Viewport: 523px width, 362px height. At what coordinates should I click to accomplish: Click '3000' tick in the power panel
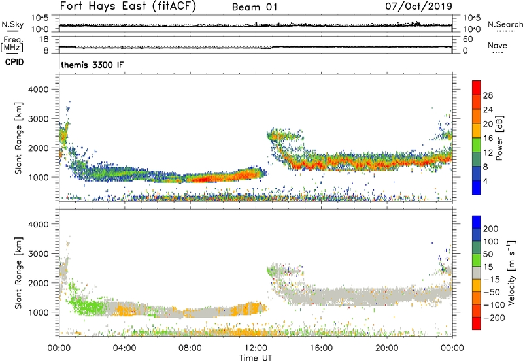click(x=39, y=119)
